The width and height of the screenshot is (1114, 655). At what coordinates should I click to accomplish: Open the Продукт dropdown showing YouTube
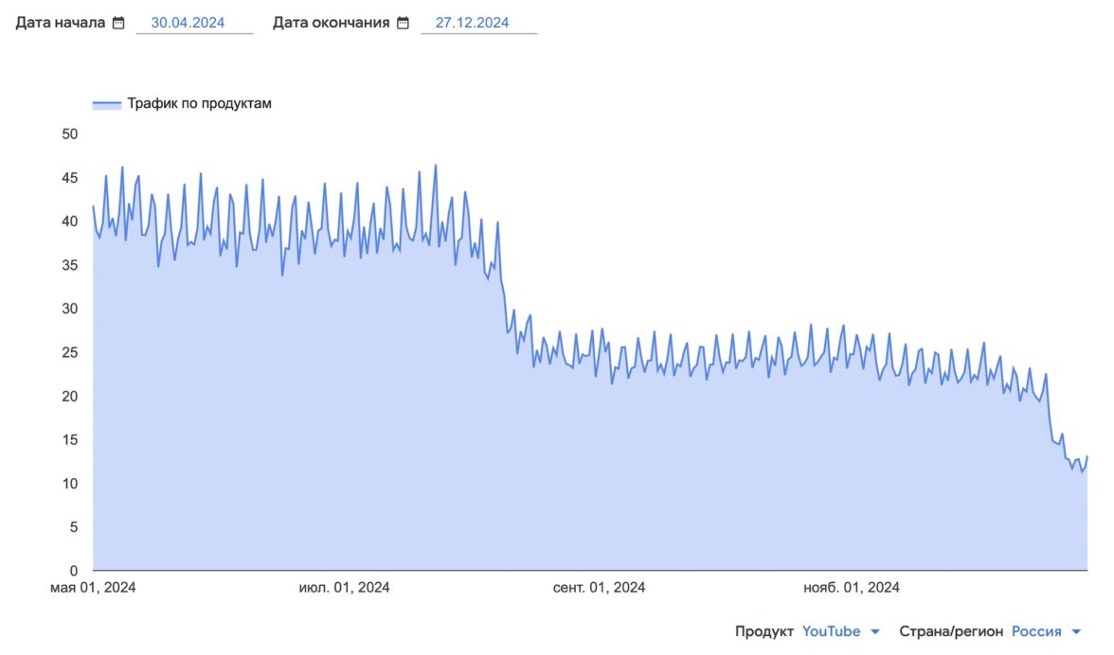coord(840,631)
